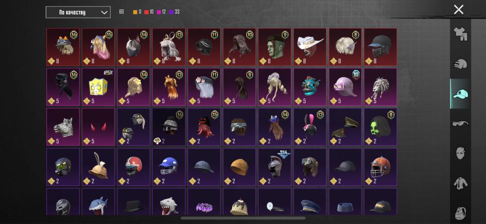Select the helmet category icon in sidebar

(460, 64)
